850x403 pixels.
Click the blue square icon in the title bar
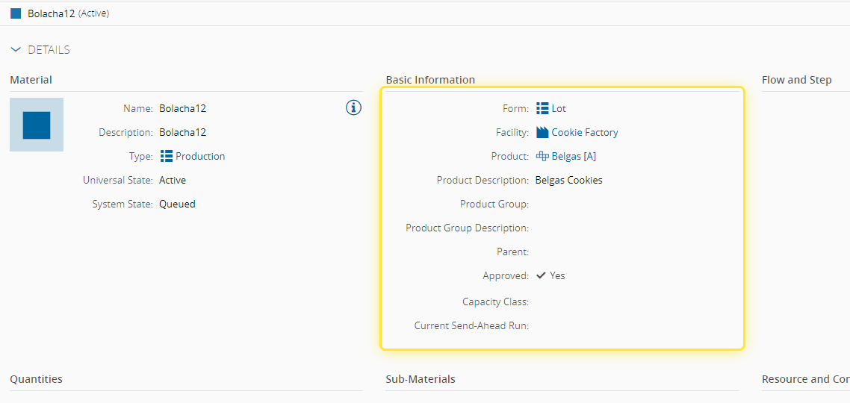tap(16, 13)
